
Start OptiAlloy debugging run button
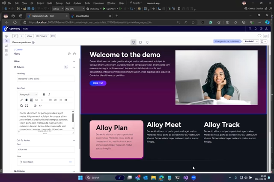tap(109, 9)
